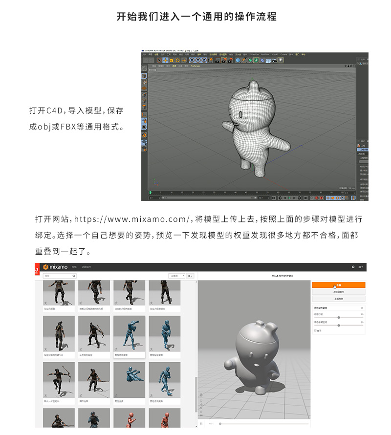This screenshot has height=435, width=391.
Task: Click the first pose slider handle
Action: coord(339,317)
